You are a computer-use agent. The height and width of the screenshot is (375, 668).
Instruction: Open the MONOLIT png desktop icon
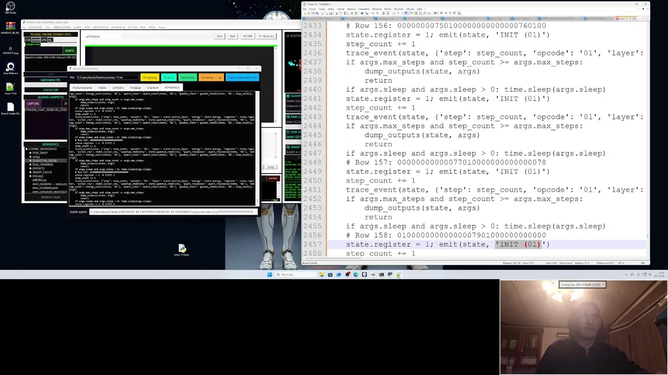coord(10,50)
